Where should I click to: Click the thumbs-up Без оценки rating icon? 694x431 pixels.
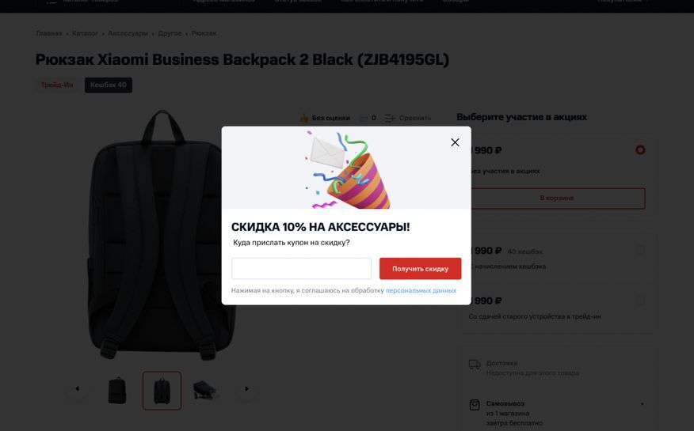[304, 118]
